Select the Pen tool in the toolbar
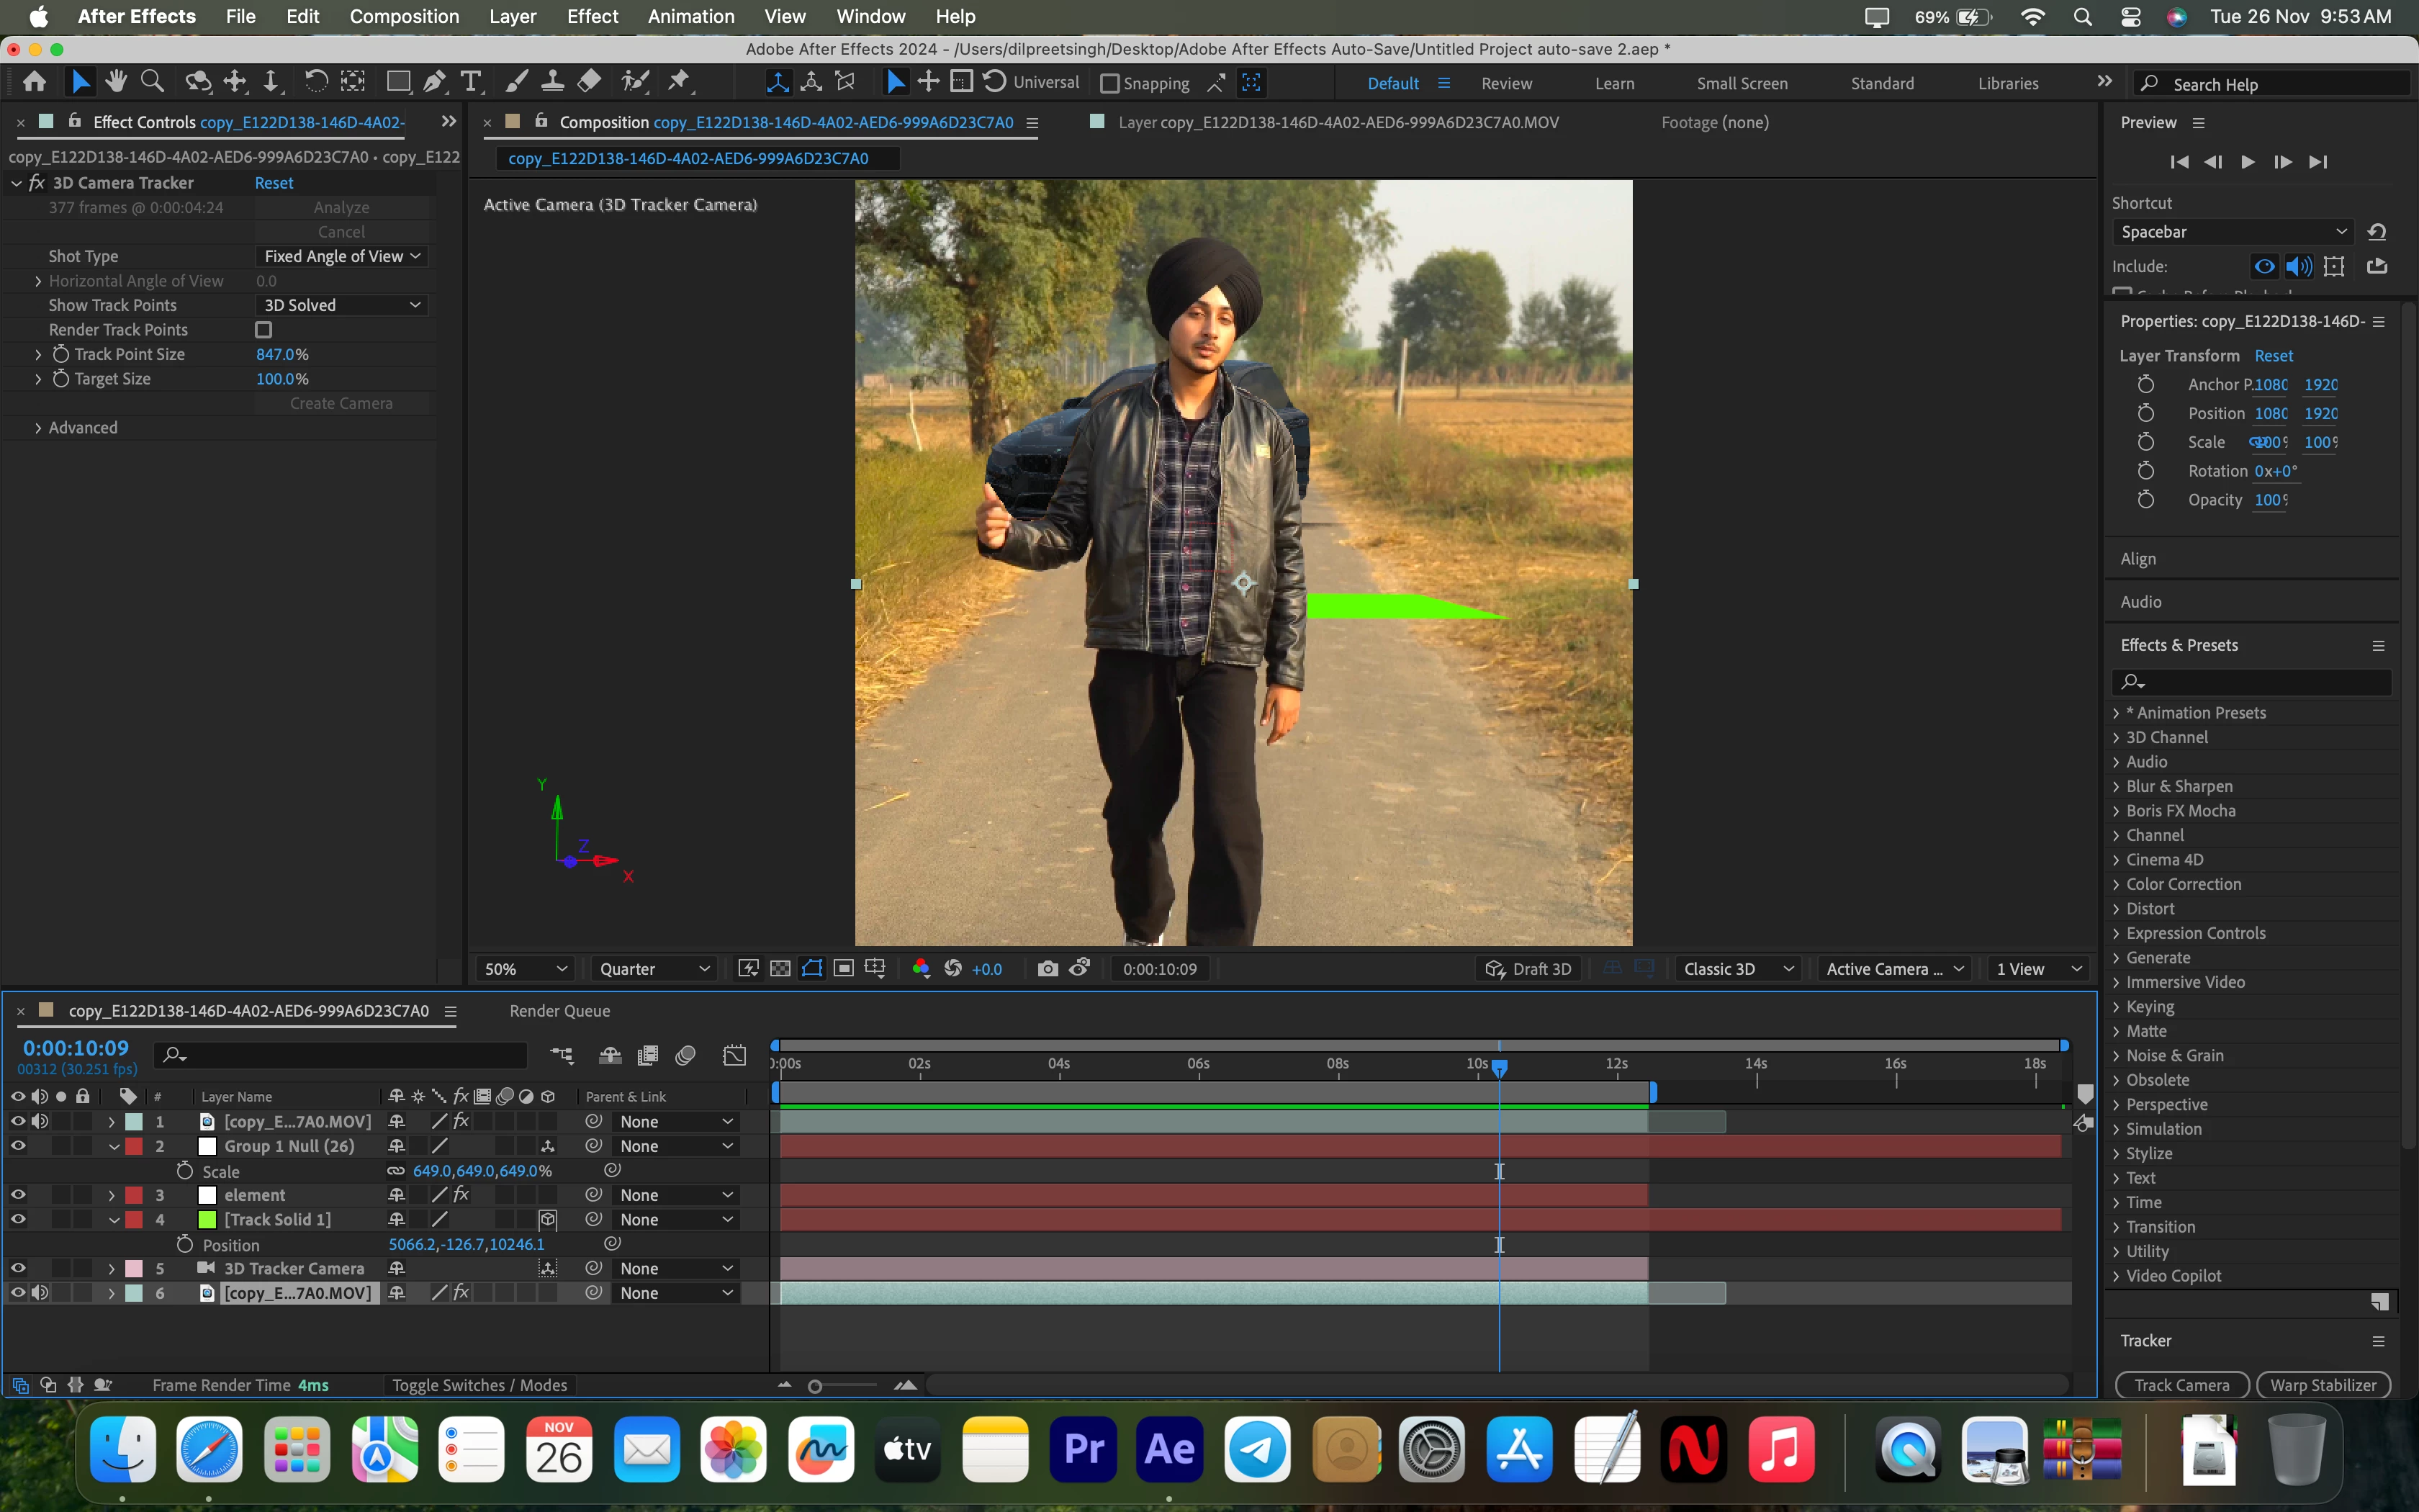Screen dimensions: 2419x1512 435,82
